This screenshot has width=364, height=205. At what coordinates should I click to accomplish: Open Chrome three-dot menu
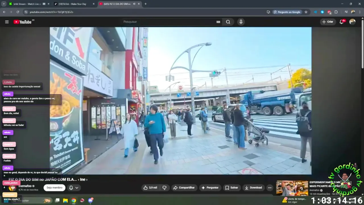tap(360, 12)
